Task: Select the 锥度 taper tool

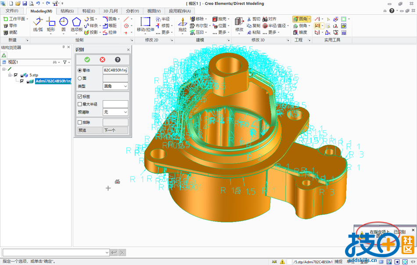Action: (x=300, y=32)
